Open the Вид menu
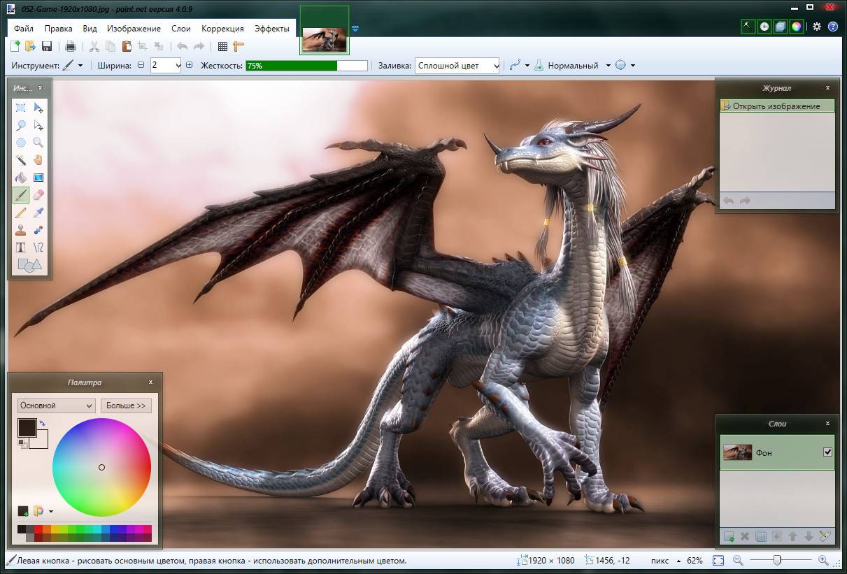 90,29
